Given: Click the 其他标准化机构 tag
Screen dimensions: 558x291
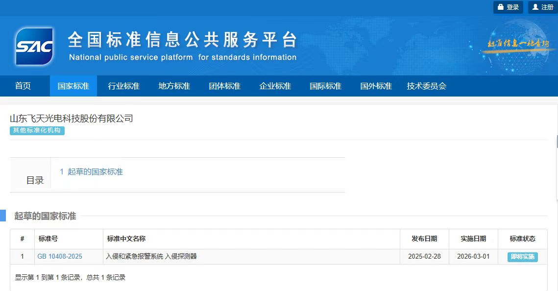Looking at the screenshot, I should point(37,130).
